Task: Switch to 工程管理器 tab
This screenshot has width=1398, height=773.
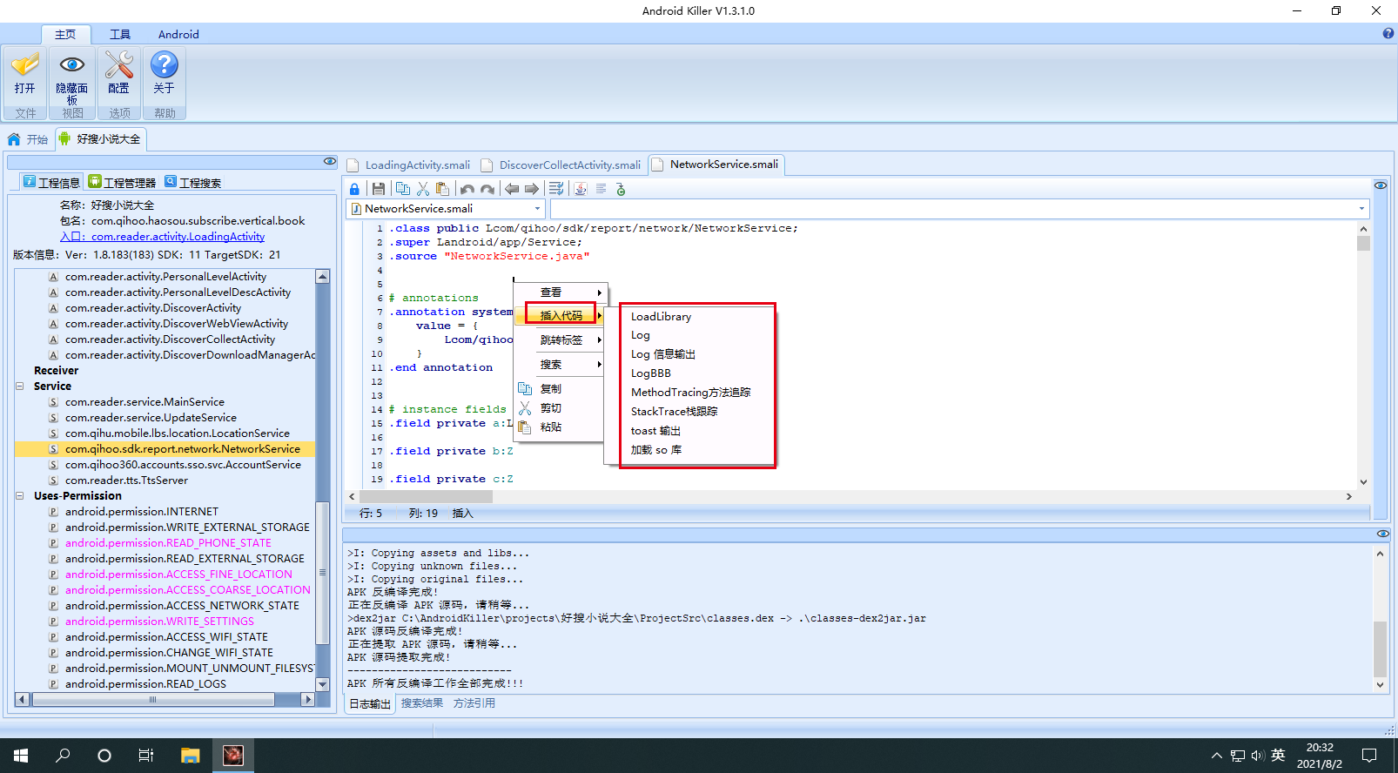Action: coord(123,182)
